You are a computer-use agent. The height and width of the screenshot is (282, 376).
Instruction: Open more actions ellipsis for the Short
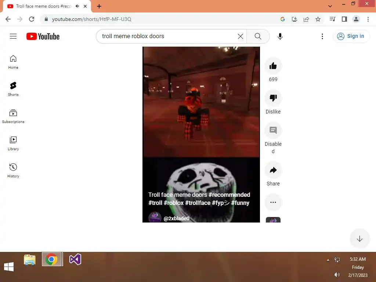click(273, 202)
